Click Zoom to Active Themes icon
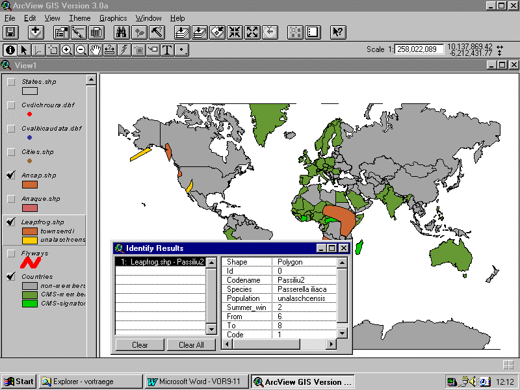The width and height of the screenshot is (520, 390). coord(200,32)
